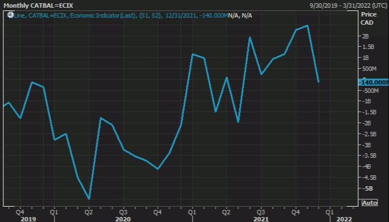Click the 2020 year label on time axis
Screen dimensions: 389x222
(123, 219)
